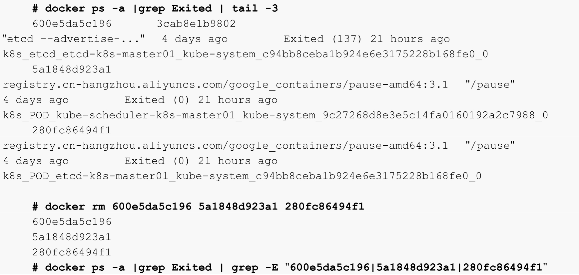Screen dimensions: 579x275
Task: Click the first registry.cn-hangzhou.aliyuncs.com pause-amd64:3.1 image line
Action: click(226, 85)
